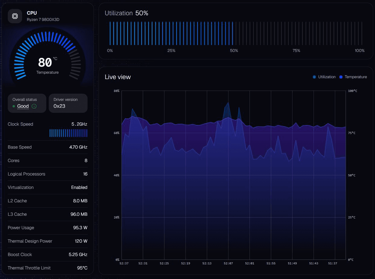Viewport: 375px width, 279px height.
Task: Click the Power Usage 95.3 W value
Action: [x=80, y=228]
